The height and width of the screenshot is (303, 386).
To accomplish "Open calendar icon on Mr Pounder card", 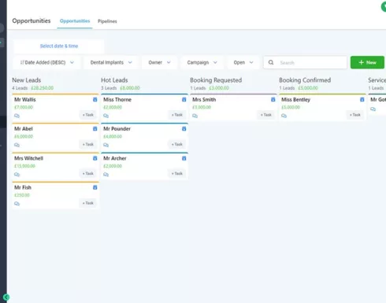I will [x=184, y=129].
